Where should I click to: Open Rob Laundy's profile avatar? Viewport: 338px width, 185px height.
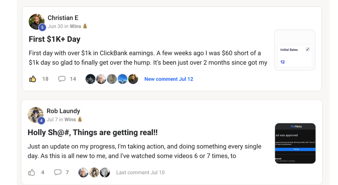click(35, 115)
